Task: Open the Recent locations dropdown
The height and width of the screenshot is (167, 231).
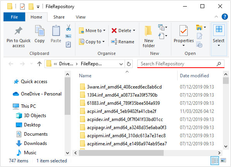Action: coord(31,64)
